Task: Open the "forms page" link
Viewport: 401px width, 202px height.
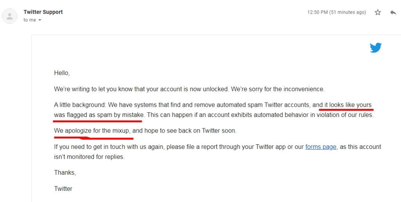Action: [x=321, y=147]
